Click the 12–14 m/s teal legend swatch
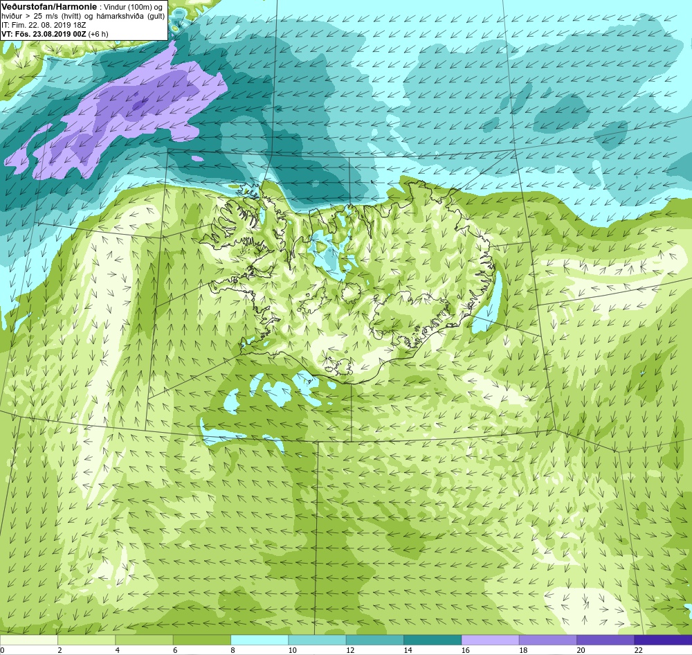Screen dimensions: 692x655 374,640
